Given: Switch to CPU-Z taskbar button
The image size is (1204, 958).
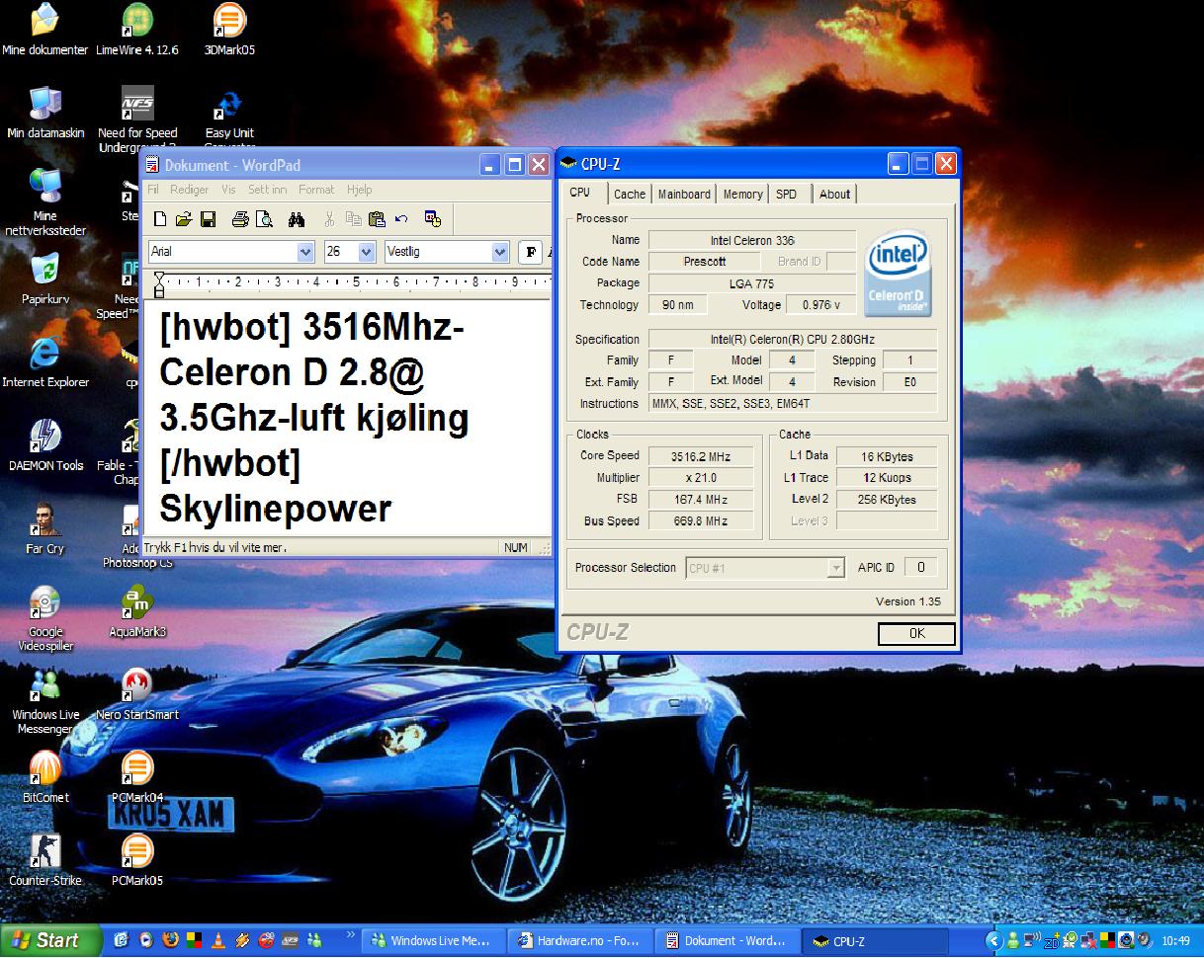Looking at the screenshot, I should 876,941.
